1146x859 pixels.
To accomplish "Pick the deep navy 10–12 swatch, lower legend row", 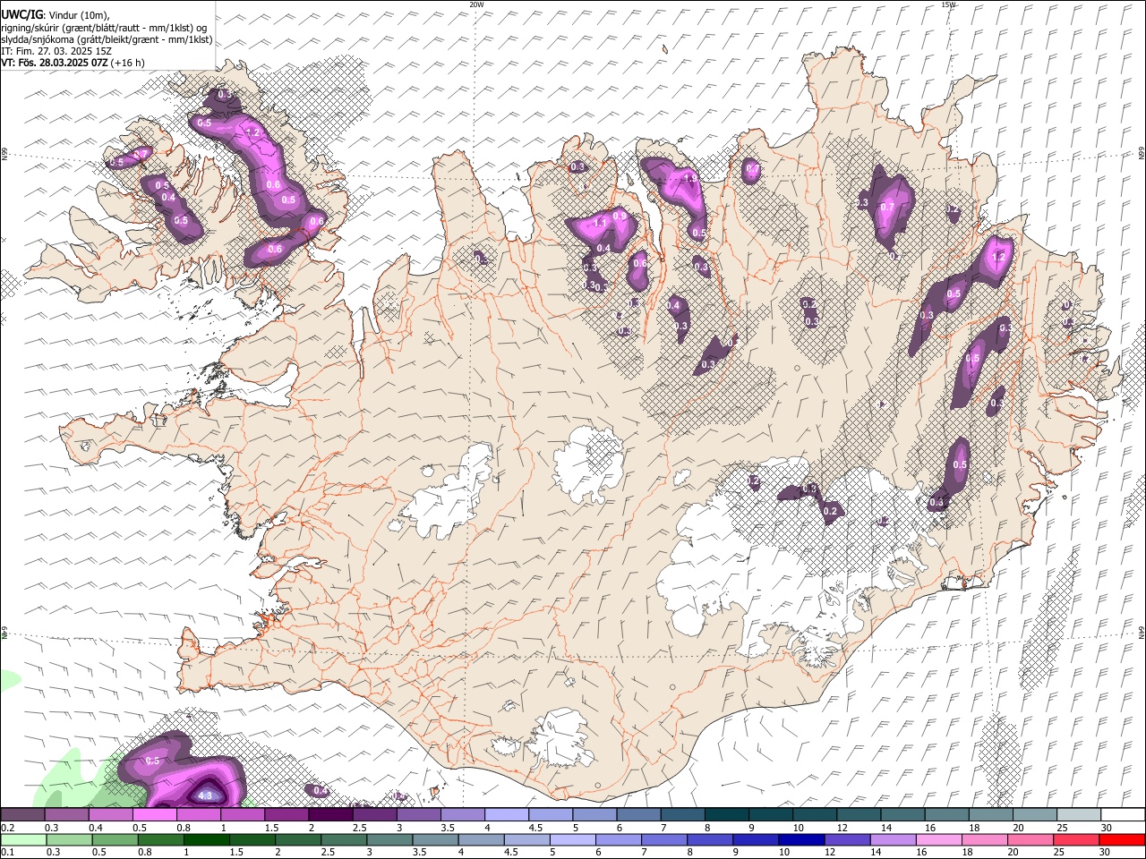I will pos(800,839).
